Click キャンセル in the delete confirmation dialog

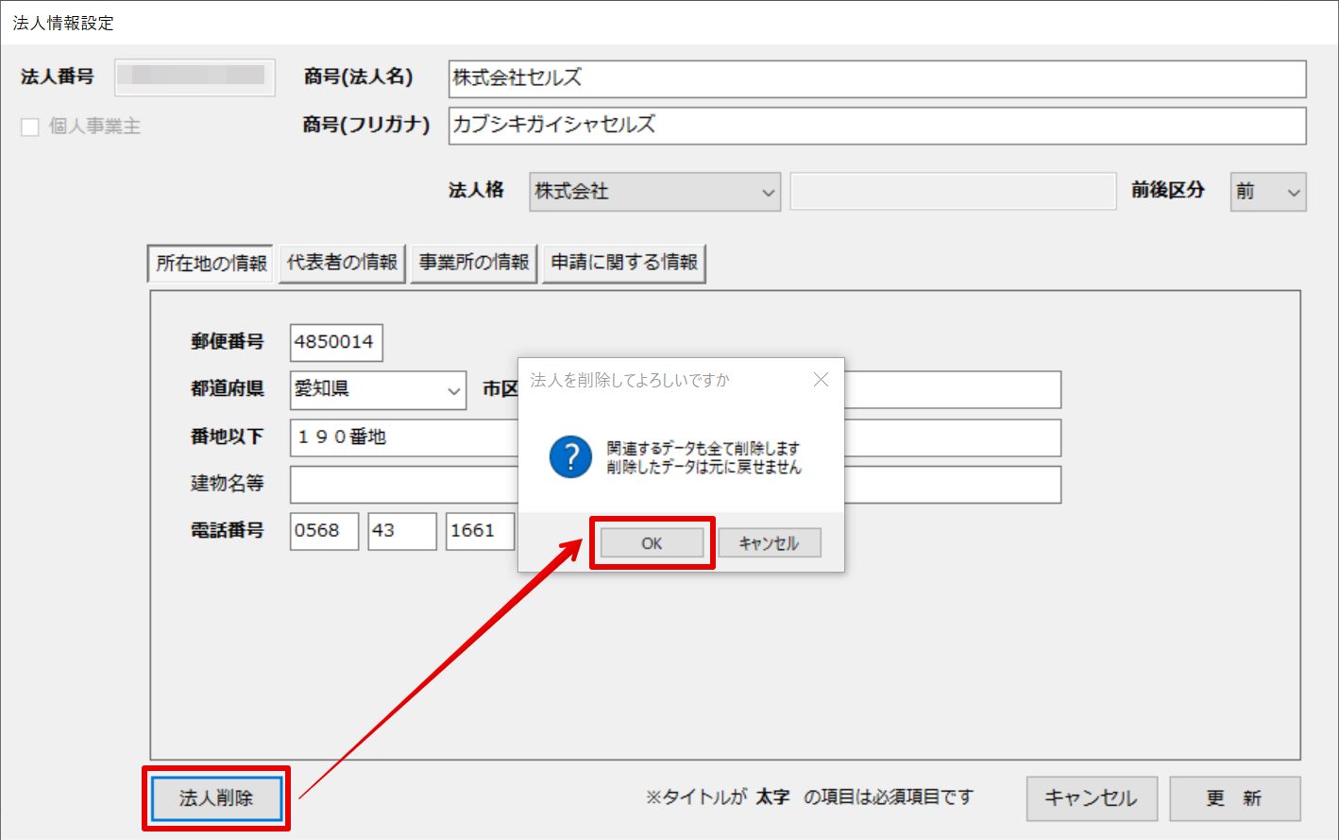[x=769, y=543]
